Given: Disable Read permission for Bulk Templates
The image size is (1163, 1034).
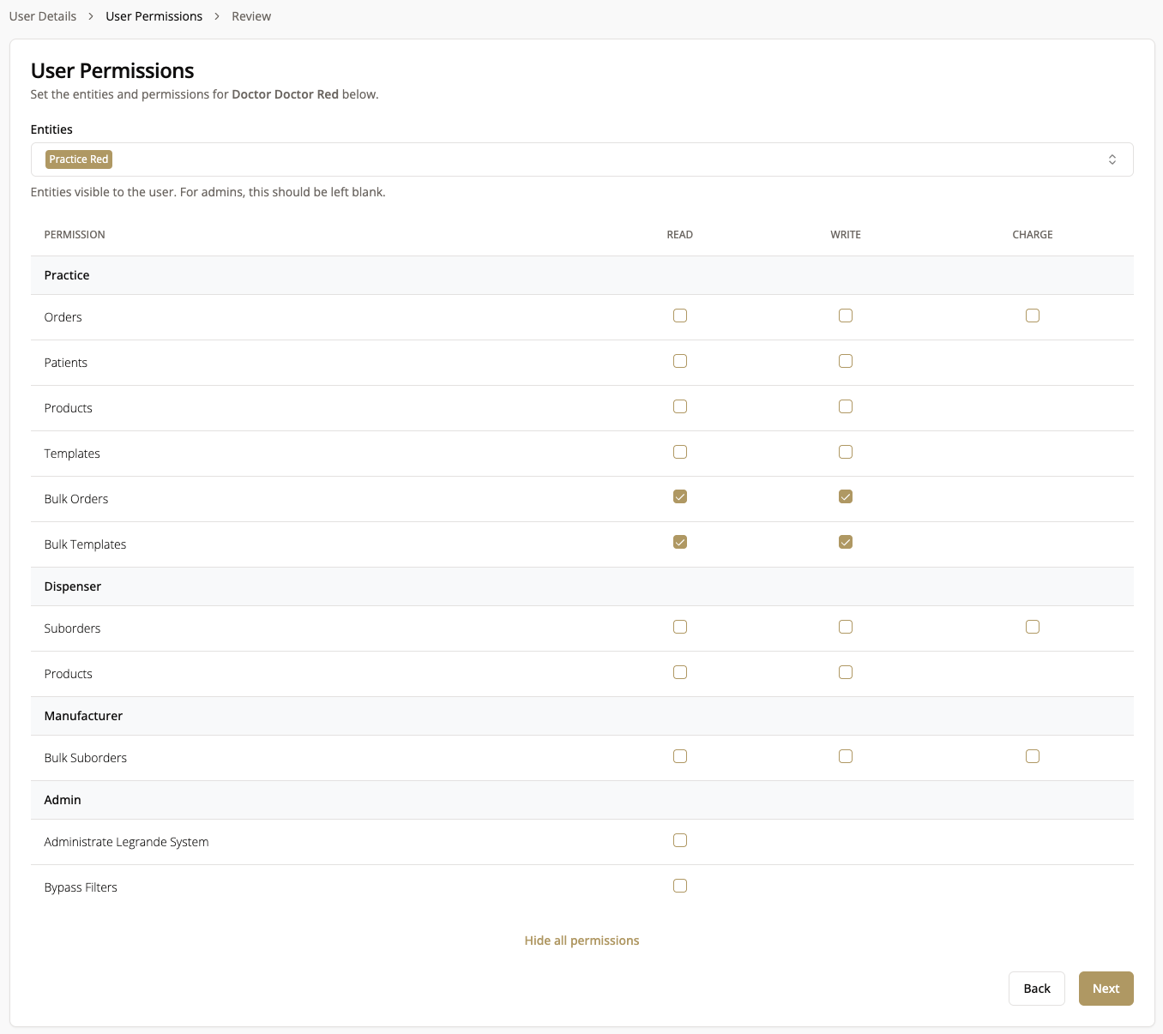Looking at the screenshot, I should pos(680,542).
